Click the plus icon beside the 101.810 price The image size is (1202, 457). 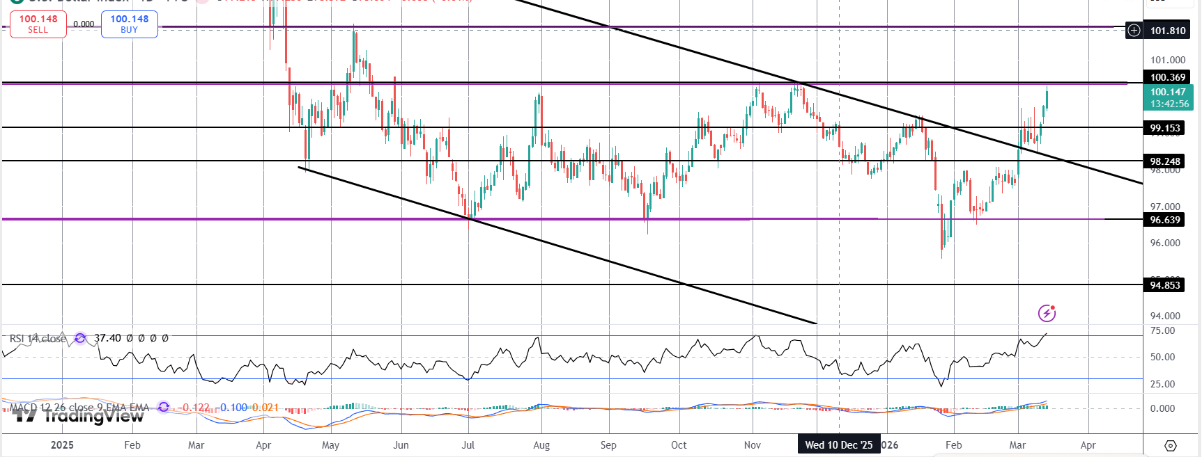(x=1134, y=31)
